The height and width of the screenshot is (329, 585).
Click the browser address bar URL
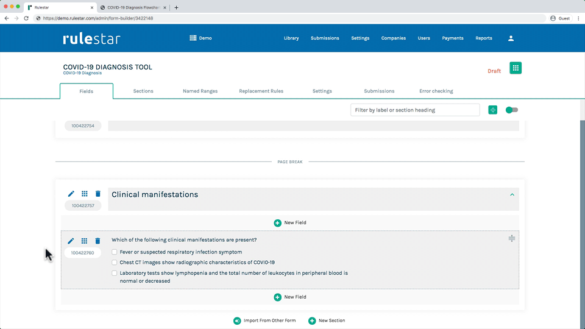click(97, 18)
